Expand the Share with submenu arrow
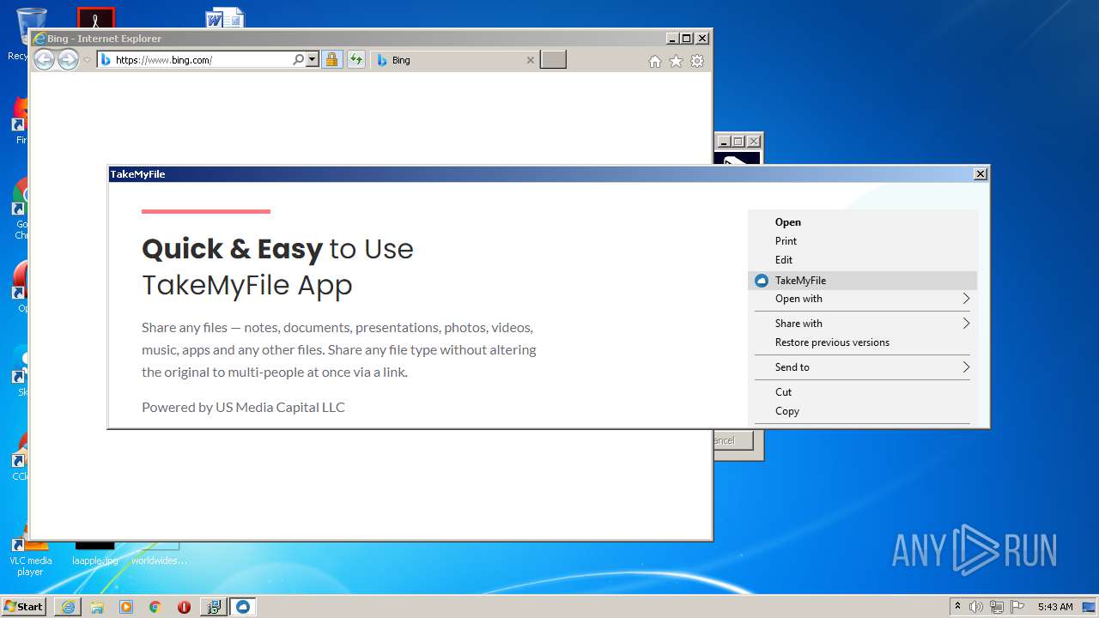The image size is (1099, 618). point(966,324)
